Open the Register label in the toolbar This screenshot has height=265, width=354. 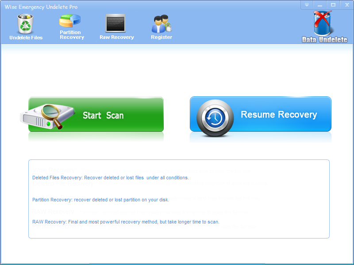[162, 38]
